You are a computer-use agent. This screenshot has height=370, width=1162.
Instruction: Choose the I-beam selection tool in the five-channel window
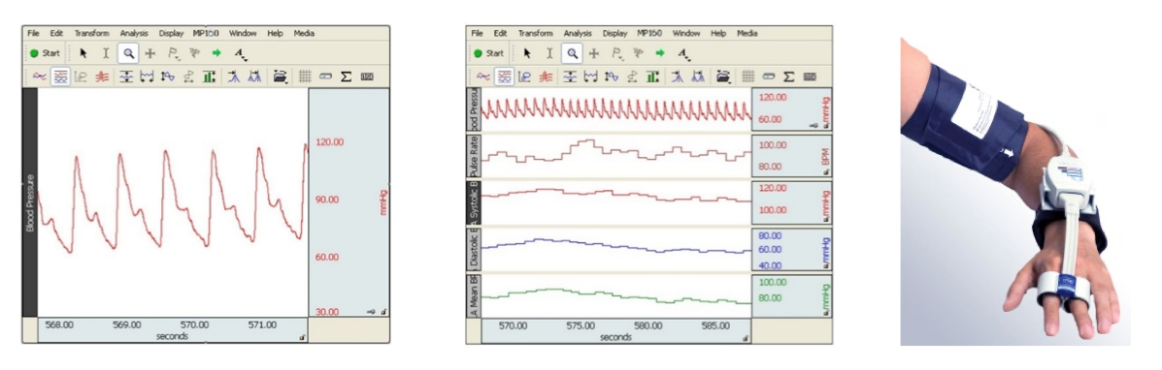point(549,53)
